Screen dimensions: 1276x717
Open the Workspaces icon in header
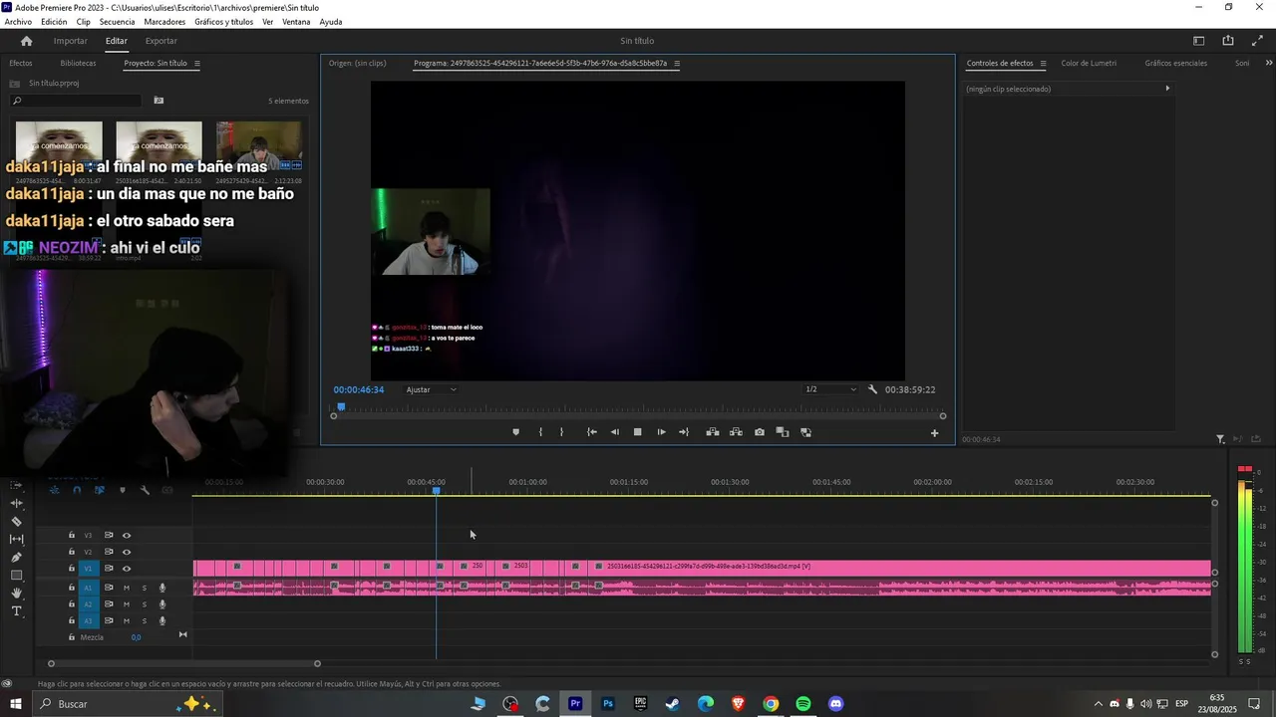click(1199, 41)
